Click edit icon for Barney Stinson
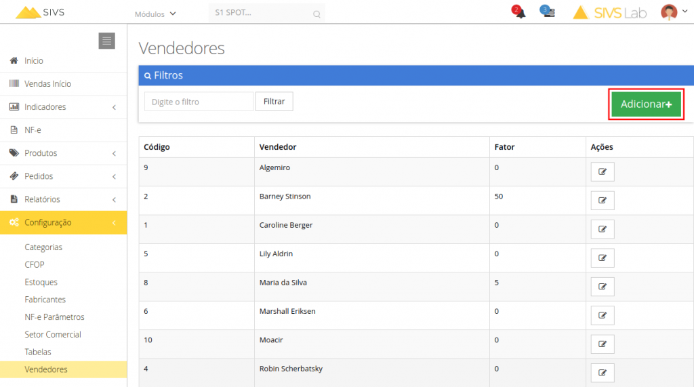Screen dimensions: 694x387 (603, 201)
